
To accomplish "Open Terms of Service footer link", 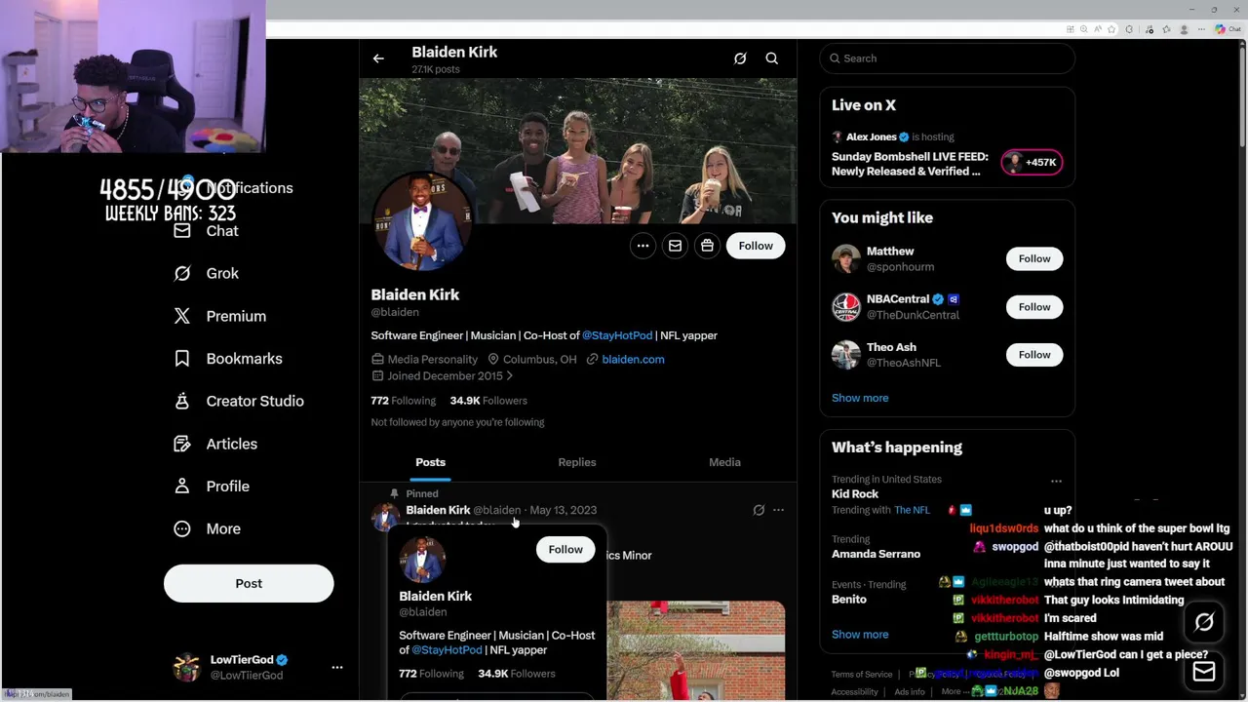I will click(862, 675).
